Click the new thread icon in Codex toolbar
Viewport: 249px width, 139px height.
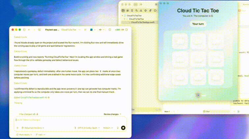40,30
